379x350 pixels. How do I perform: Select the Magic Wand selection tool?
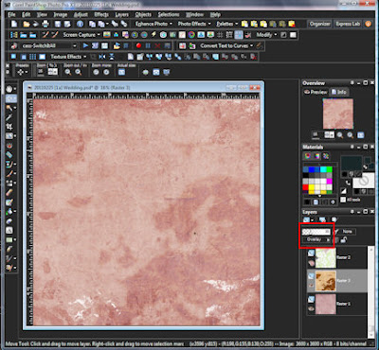pos(9,108)
